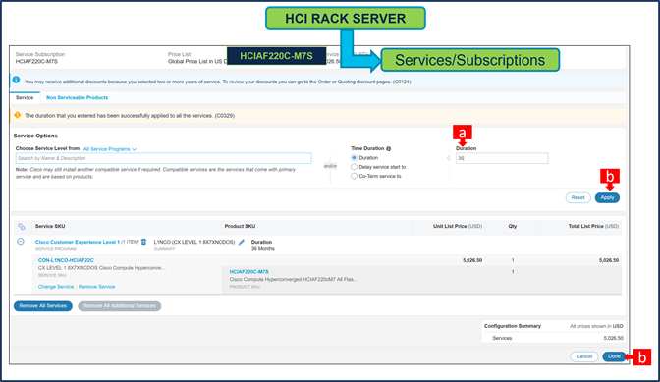The width and height of the screenshot is (660, 382).
Task: Click the Done button
Action: click(614, 356)
